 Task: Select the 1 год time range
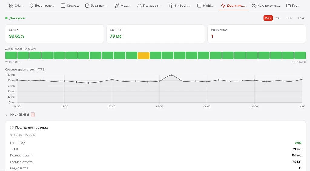301,18
